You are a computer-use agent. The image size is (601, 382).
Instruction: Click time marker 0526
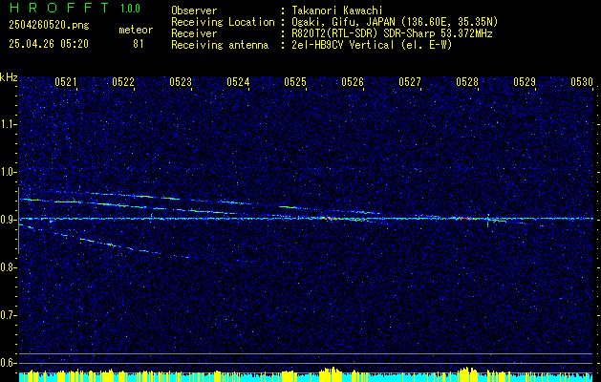coord(353,81)
